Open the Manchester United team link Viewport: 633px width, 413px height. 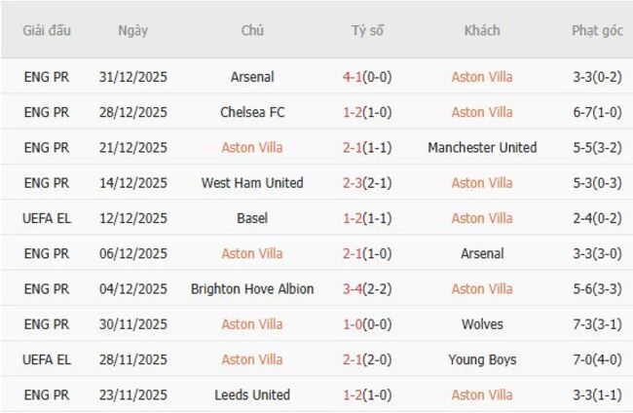[x=482, y=147]
